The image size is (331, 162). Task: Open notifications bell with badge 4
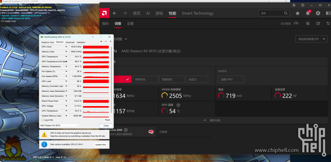[x=308, y=13]
